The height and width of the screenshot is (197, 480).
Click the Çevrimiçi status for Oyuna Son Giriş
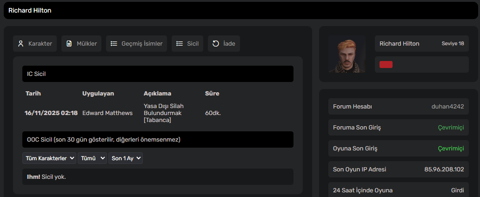[x=451, y=148]
